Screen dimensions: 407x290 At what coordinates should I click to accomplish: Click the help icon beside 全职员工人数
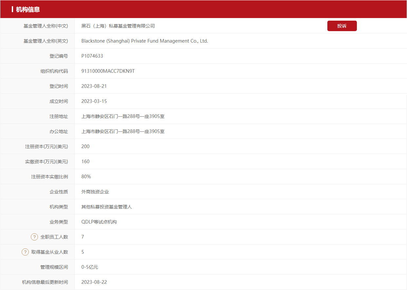point(34,237)
